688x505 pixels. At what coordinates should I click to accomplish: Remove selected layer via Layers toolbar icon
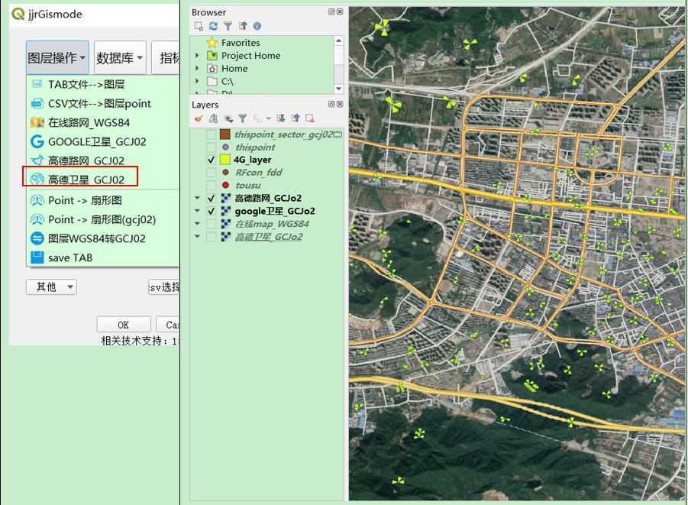[x=310, y=118]
